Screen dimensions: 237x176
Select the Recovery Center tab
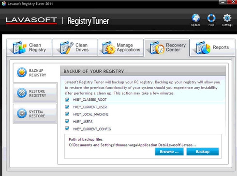coord(166,48)
